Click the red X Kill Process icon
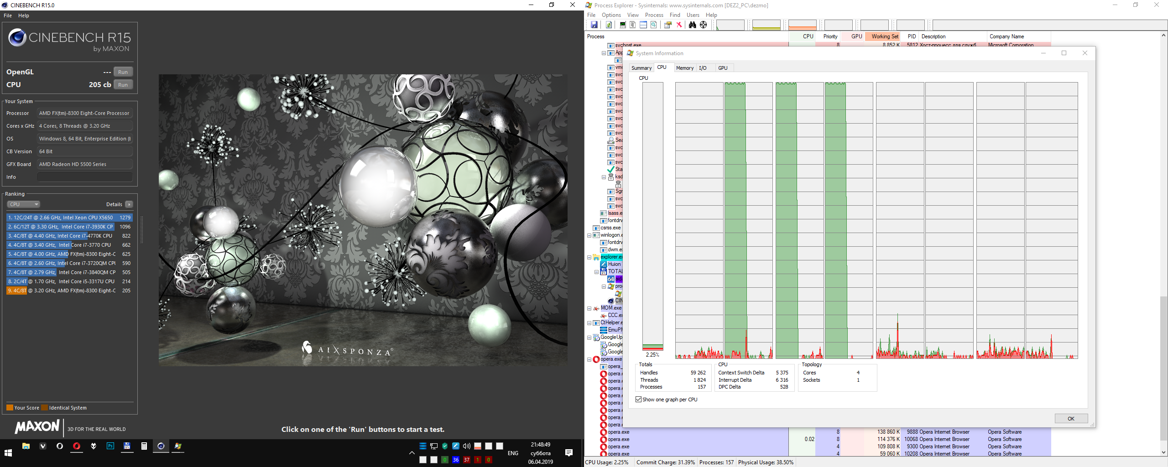The image size is (1168, 467). (x=679, y=25)
